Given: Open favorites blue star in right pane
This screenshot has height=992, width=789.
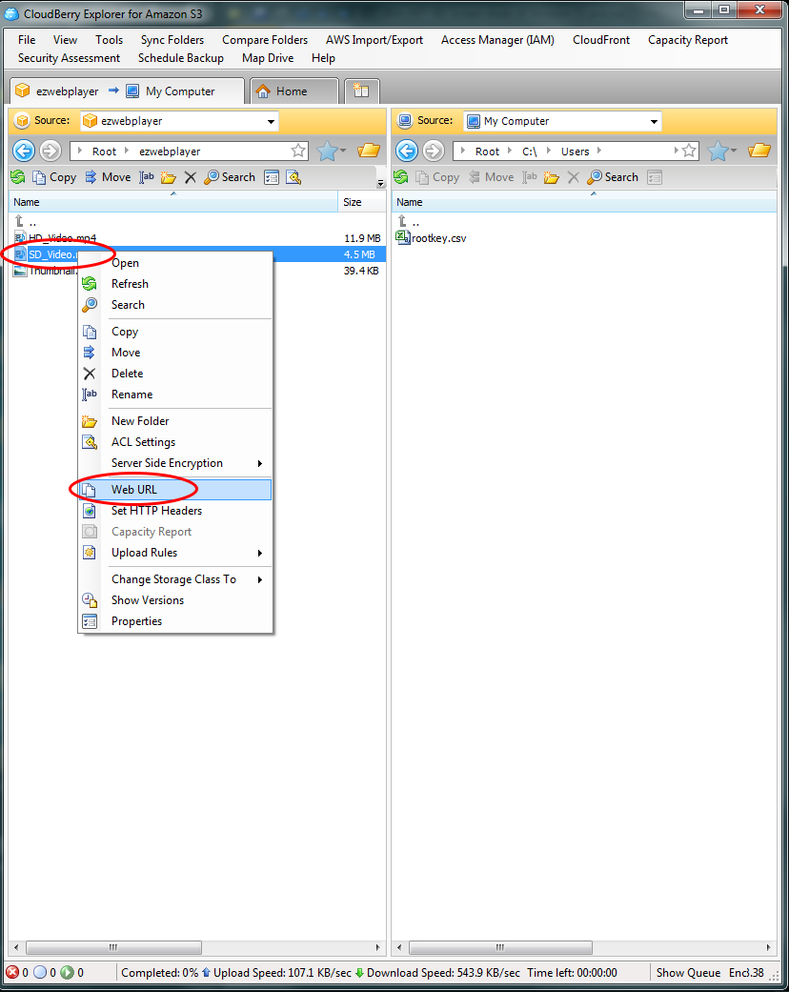Looking at the screenshot, I should tap(718, 152).
